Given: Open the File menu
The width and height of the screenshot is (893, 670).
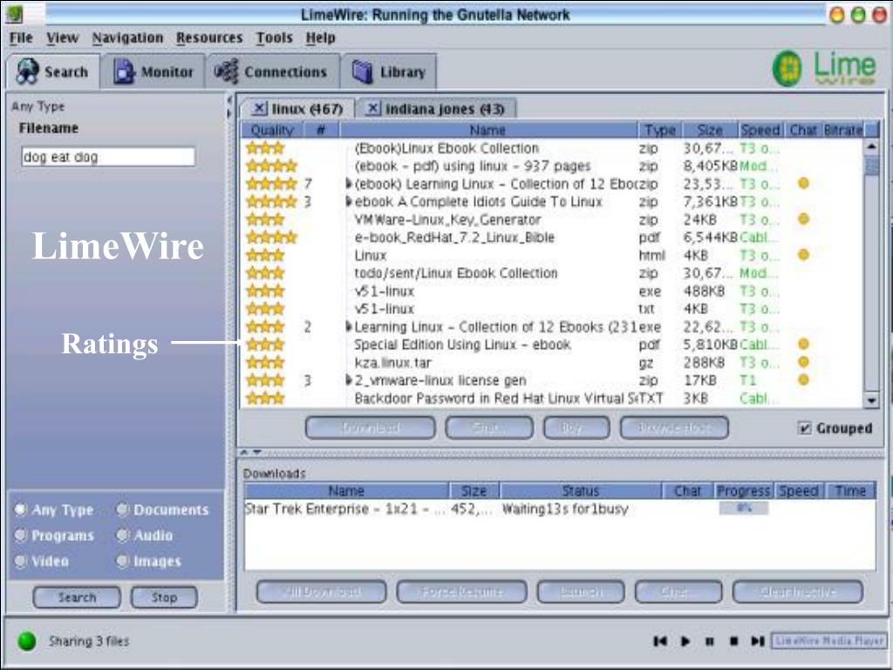Looking at the screenshot, I should [21, 38].
